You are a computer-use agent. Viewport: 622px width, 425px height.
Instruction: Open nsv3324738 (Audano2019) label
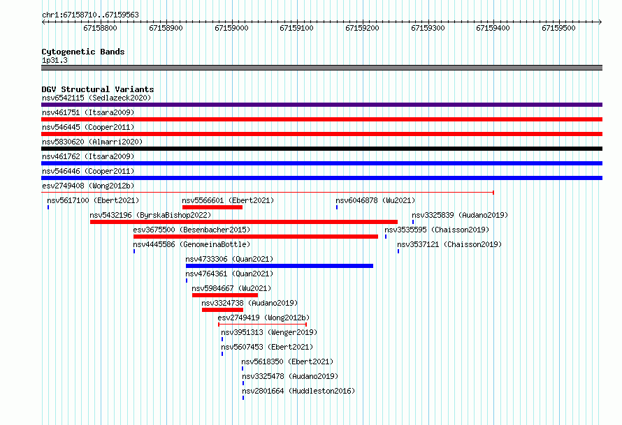pos(249,303)
